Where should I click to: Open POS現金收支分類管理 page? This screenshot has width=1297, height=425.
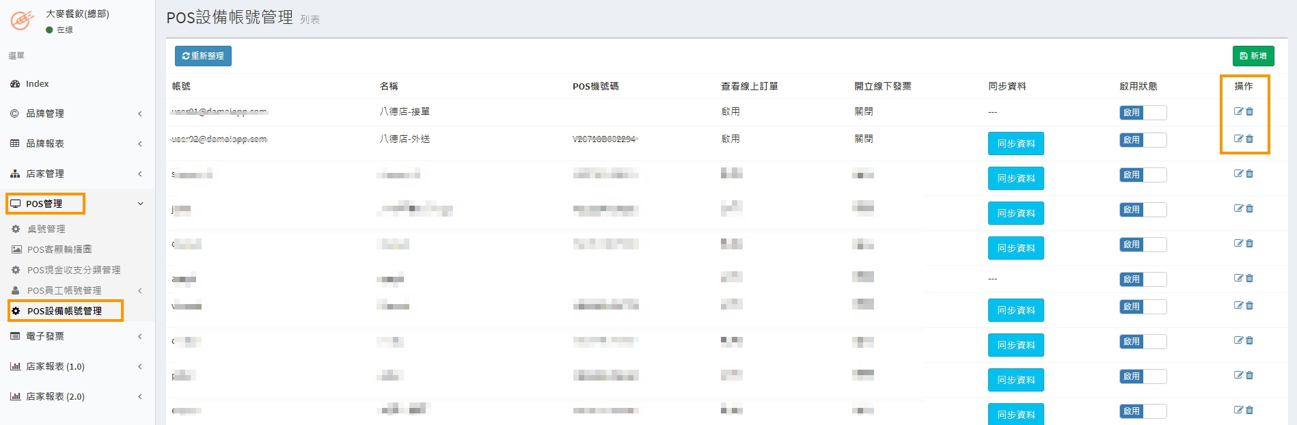pos(73,270)
